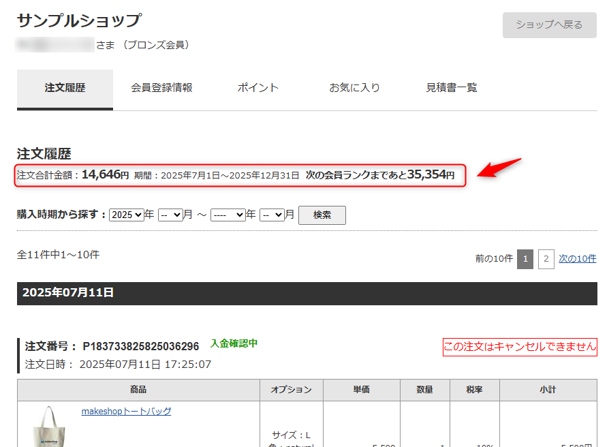Click the 前の10件 pagination text

pyautogui.click(x=494, y=259)
